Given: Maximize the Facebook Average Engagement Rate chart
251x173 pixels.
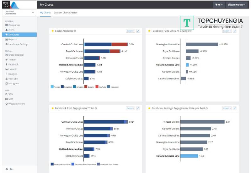Looking at the screenshot, I should tap(235, 108).
